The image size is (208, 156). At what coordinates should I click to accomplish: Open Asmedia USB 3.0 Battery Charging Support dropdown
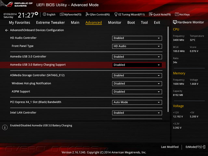137,65
